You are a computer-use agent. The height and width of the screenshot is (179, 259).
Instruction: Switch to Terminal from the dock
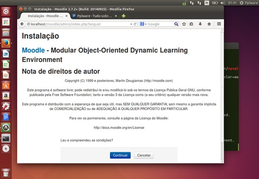[6, 138]
